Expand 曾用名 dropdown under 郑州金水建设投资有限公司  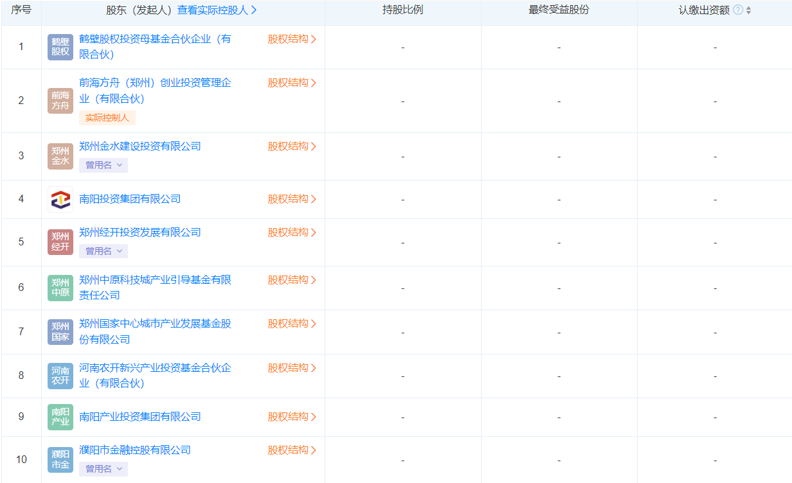[104, 165]
